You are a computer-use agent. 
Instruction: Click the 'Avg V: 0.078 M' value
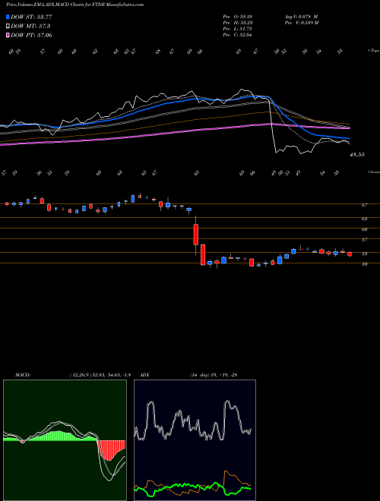click(301, 17)
